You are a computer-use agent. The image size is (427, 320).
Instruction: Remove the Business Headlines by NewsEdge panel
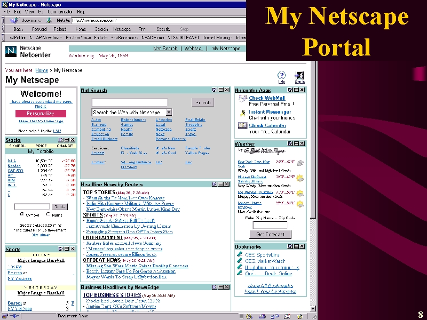click(226, 287)
